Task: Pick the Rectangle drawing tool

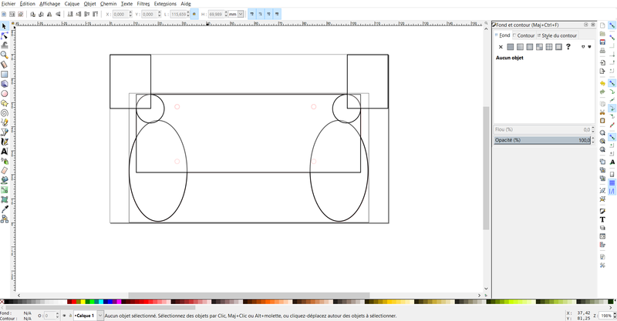Action: tap(5, 75)
